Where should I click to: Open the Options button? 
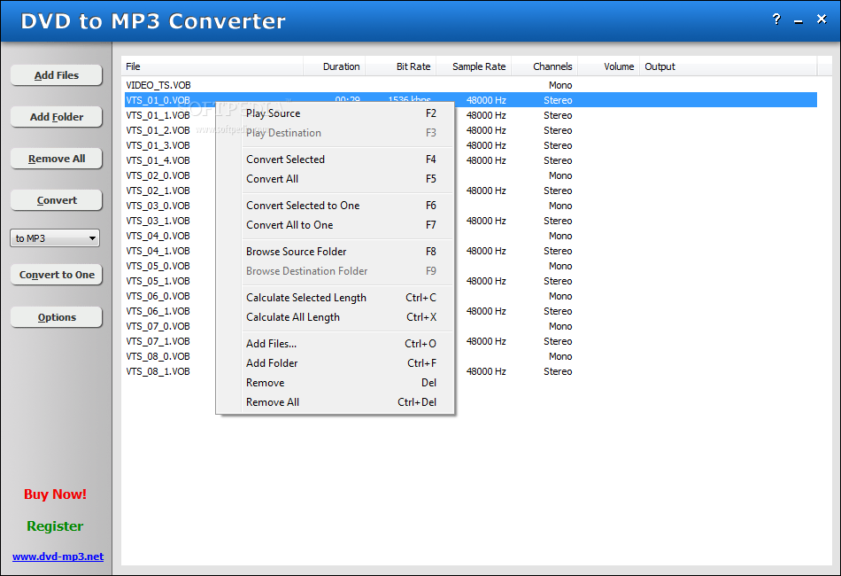coord(57,317)
